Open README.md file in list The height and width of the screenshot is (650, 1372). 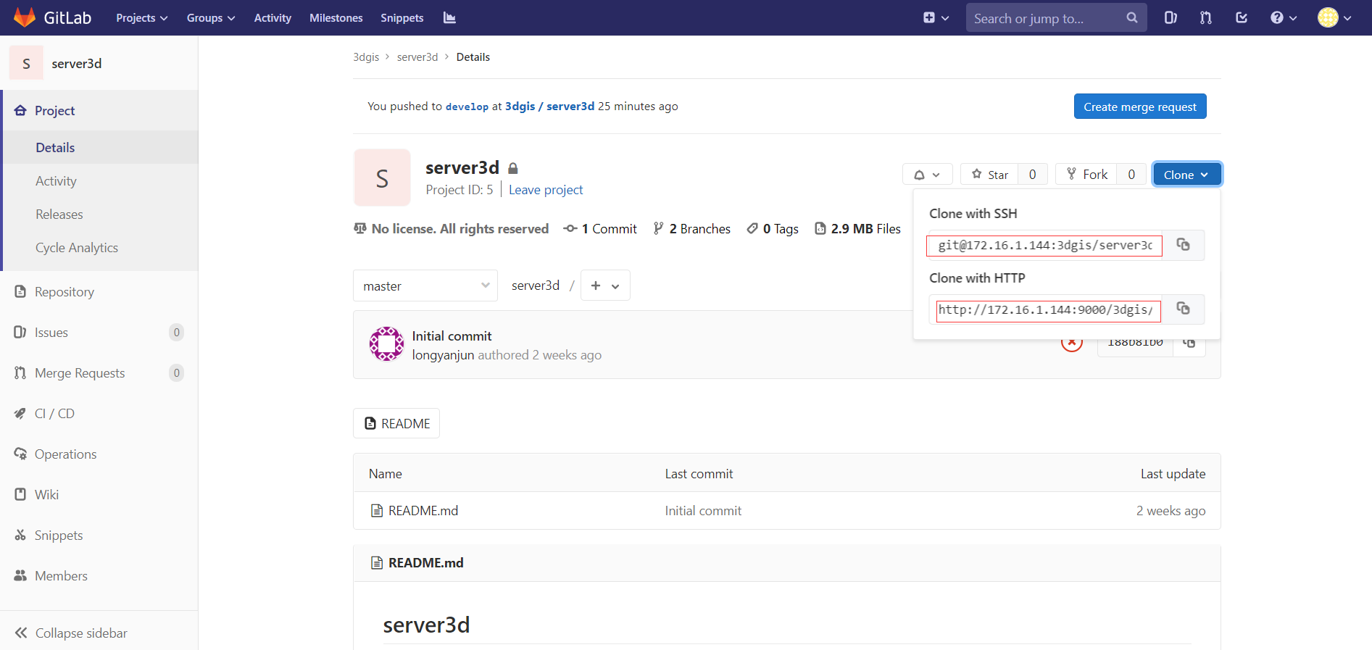point(423,511)
